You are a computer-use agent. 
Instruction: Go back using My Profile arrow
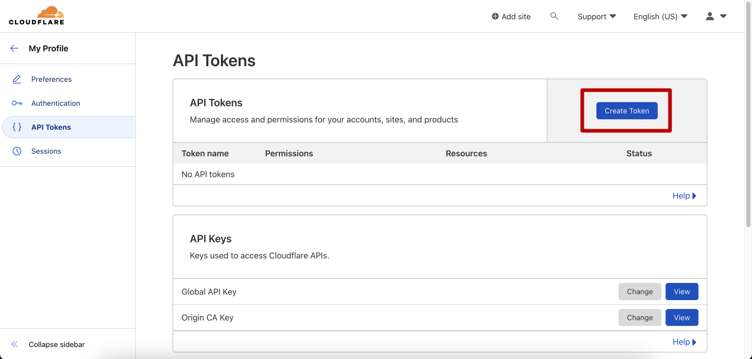[14, 48]
